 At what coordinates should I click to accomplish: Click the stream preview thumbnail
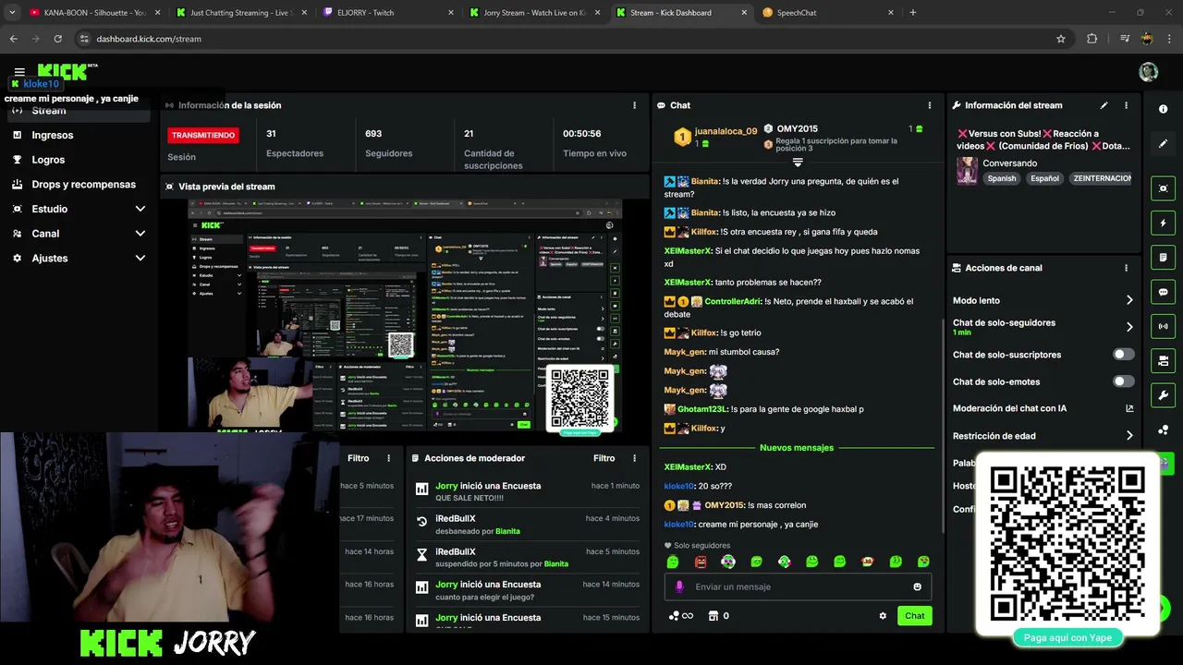pyautogui.click(x=405, y=315)
